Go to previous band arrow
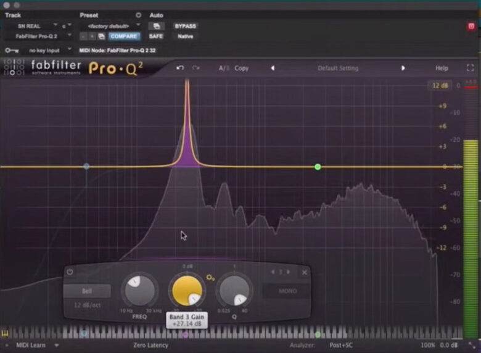481x353 pixels. tap(273, 272)
